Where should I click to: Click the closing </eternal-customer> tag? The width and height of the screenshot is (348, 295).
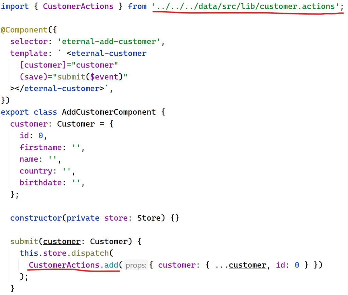[x=57, y=89]
